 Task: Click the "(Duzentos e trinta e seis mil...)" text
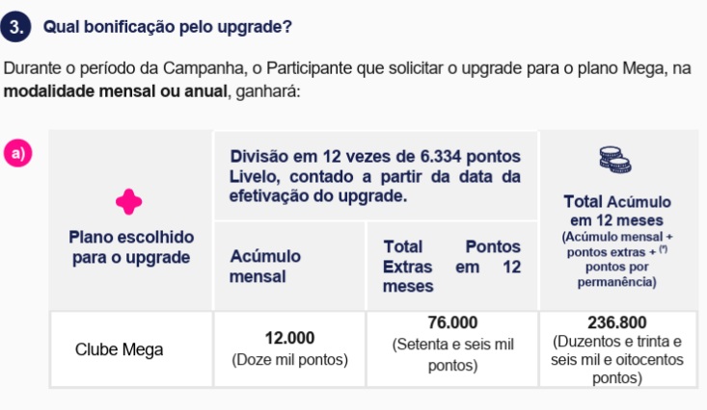(616, 360)
